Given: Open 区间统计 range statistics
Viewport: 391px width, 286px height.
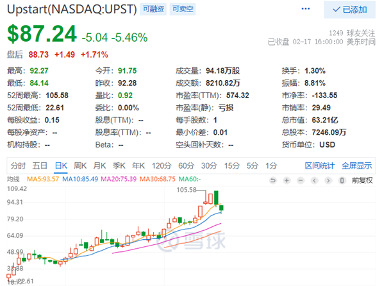Looking at the screenshot, I should [x=319, y=165].
